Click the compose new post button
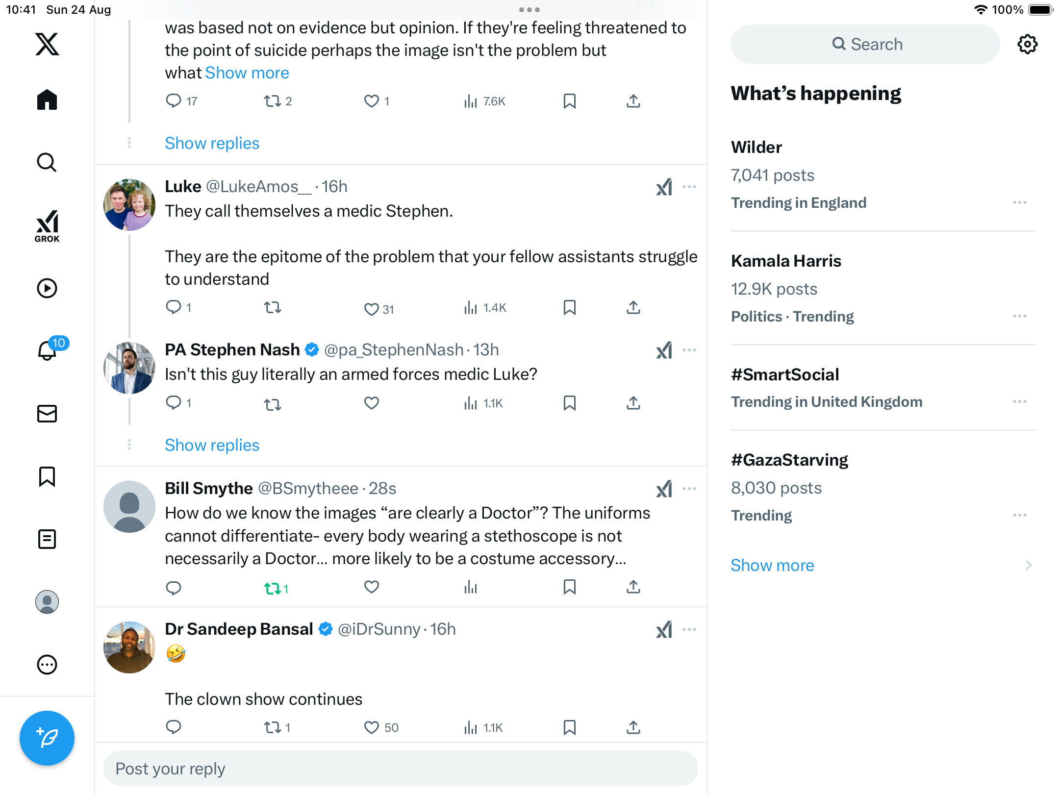This screenshot has height=794, width=1059. click(x=47, y=738)
